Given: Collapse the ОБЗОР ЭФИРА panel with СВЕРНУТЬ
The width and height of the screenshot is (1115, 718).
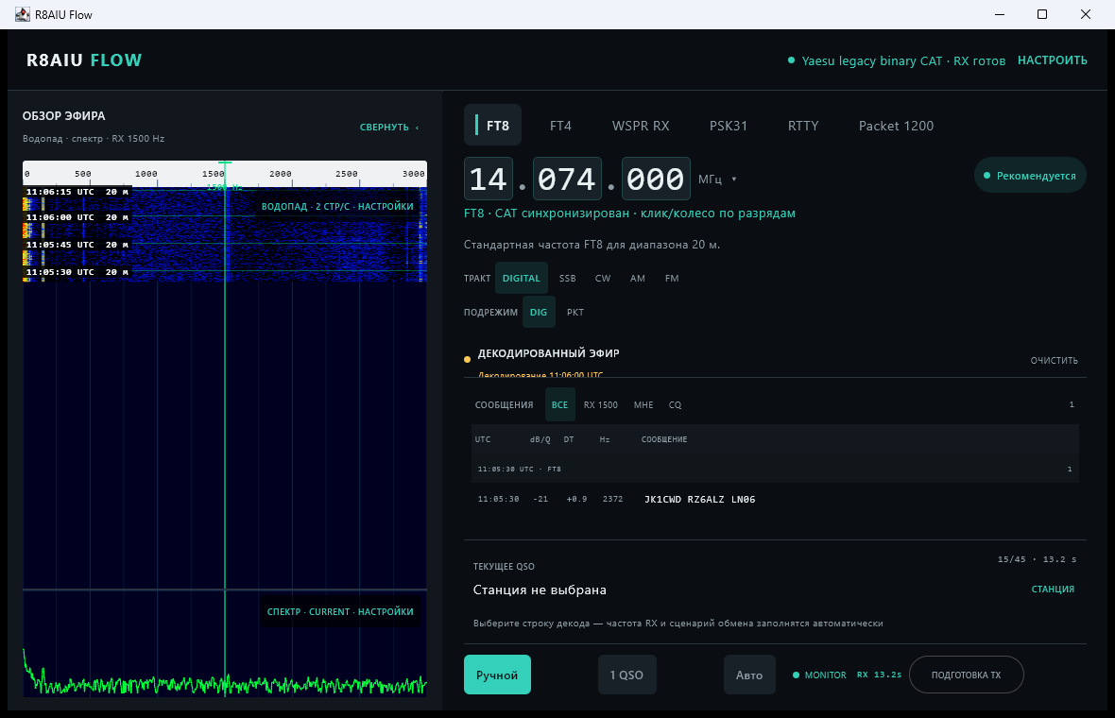Looking at the screenshot, I should (389, 128).
